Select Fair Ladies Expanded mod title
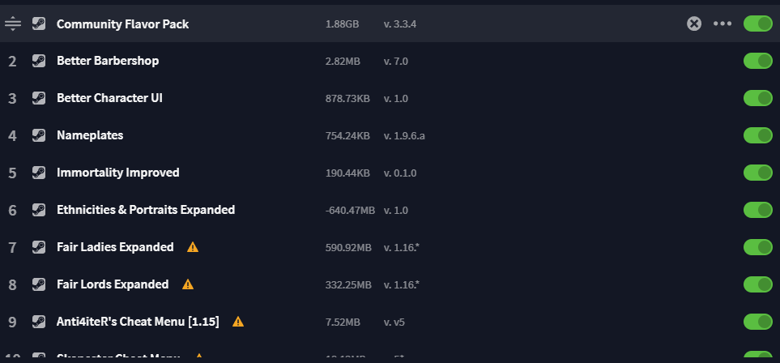 pos(115,247)
